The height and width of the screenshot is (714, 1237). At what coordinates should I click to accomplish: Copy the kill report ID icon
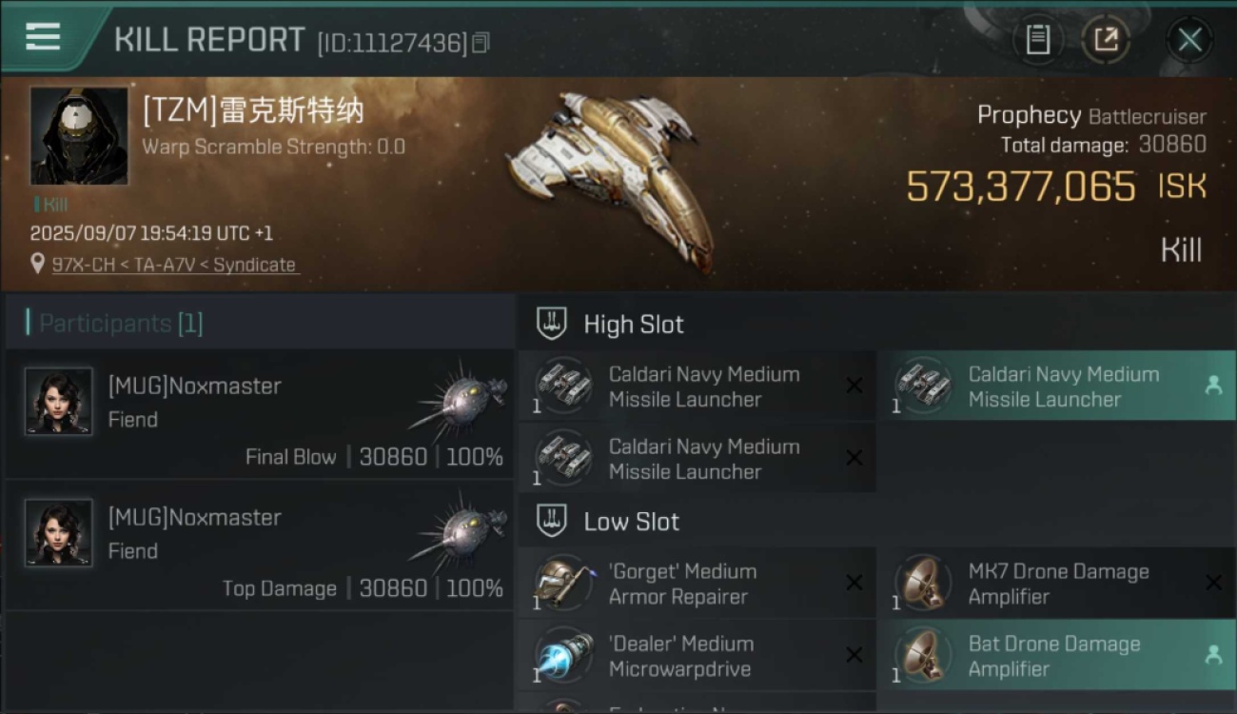coord(481,42)
